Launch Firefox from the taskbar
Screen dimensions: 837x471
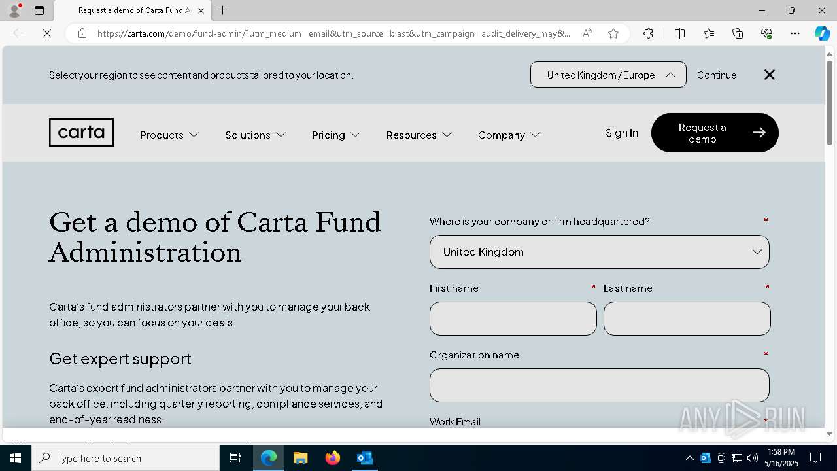click(x=333, y=458)
